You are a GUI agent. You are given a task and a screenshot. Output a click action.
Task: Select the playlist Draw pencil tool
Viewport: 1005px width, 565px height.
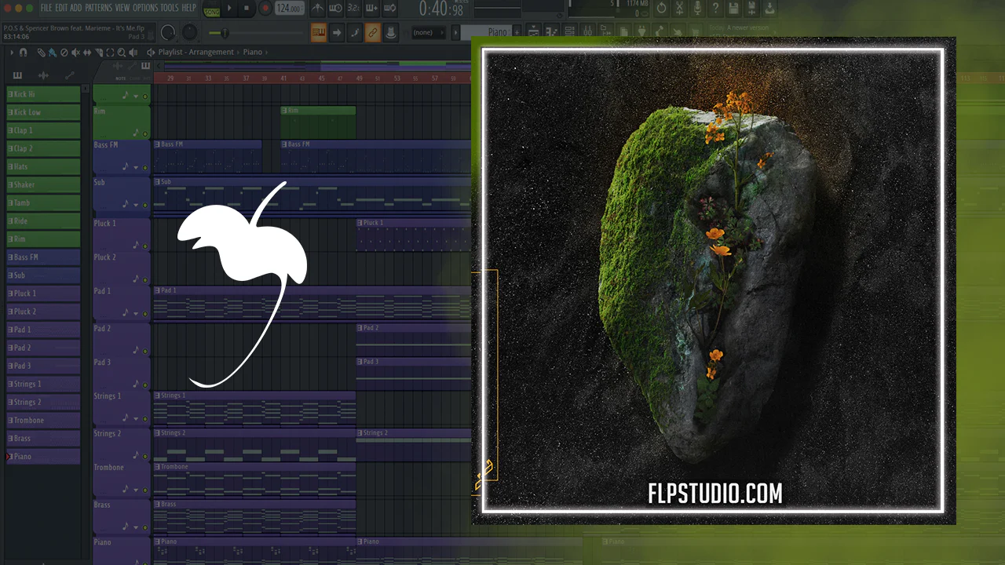(42, 53)
